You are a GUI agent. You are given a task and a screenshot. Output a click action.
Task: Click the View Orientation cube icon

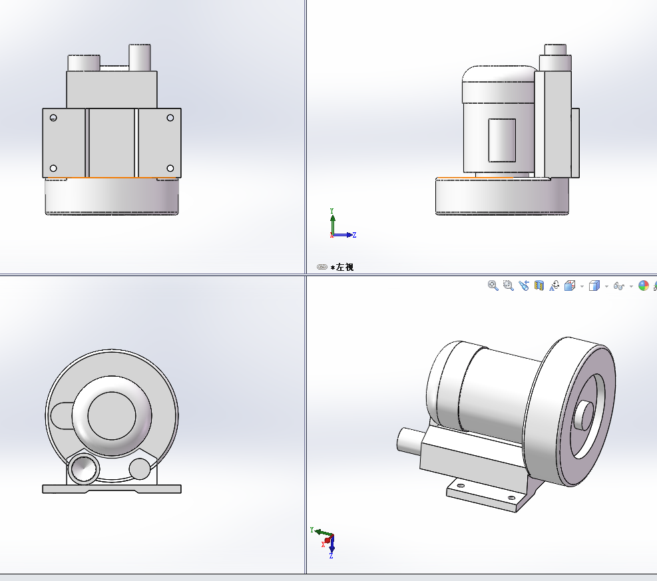click(570, 286)
